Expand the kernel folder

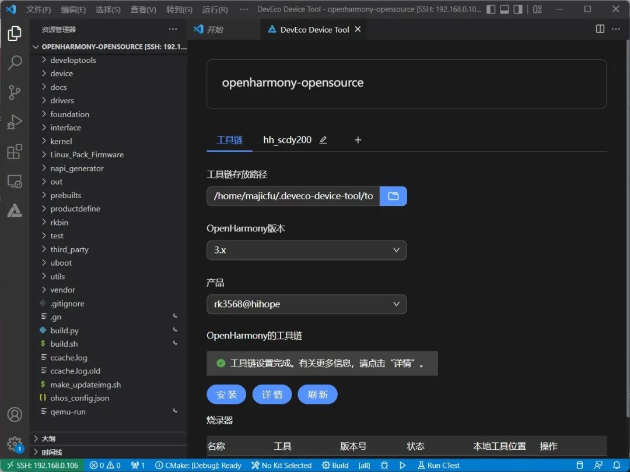point(61,141)
